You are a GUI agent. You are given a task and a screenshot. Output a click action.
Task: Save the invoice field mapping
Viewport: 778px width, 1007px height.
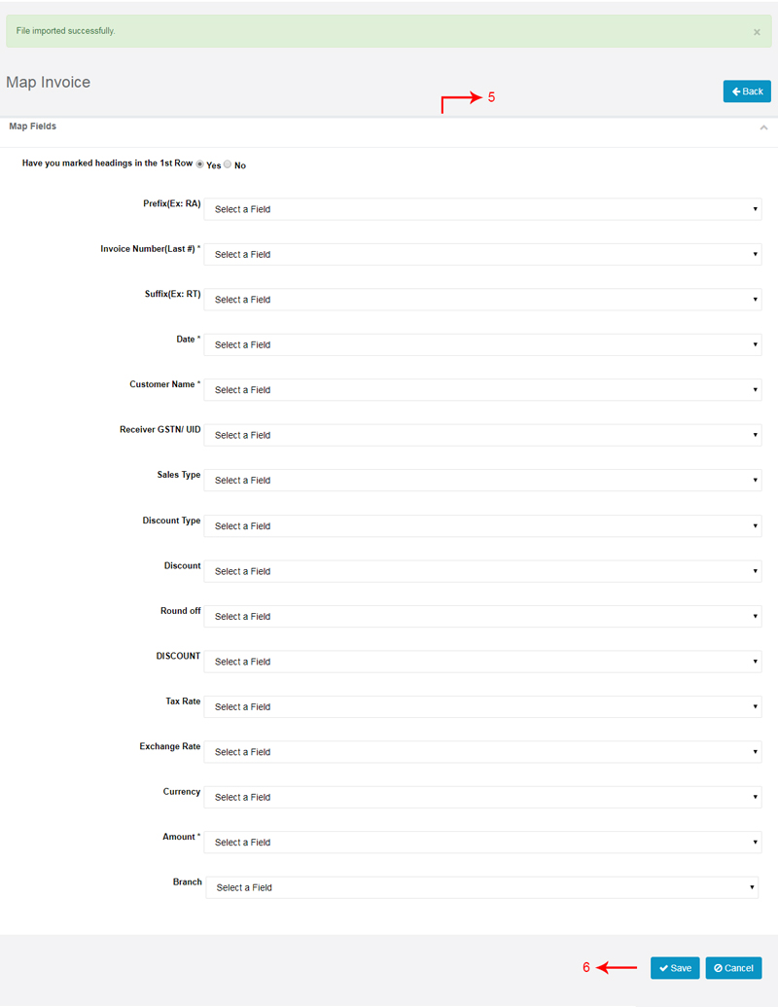[x=675, y=968]
